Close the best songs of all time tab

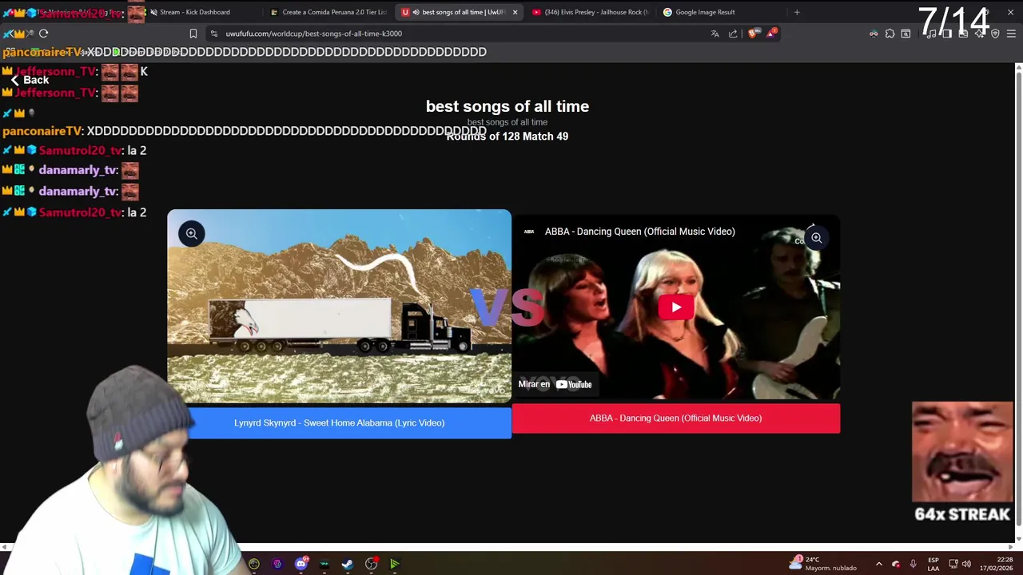click(x=515, y=12)
